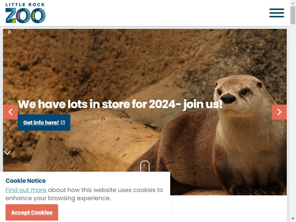Viewport: 296px width, 222px height.
Task: Click the otter's face in the hero photo
Action: [x=238, y=94]
